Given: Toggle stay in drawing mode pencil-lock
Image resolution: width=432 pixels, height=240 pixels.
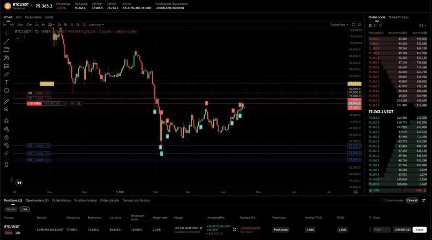Looking at the screenshot, I should pyautogui.click(x=6, y=129).
